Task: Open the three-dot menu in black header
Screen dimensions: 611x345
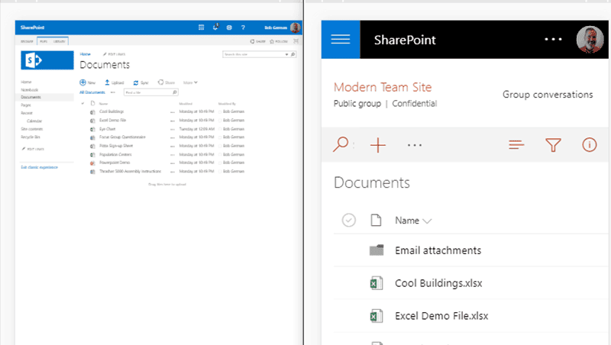Action: tap(553, 40)
